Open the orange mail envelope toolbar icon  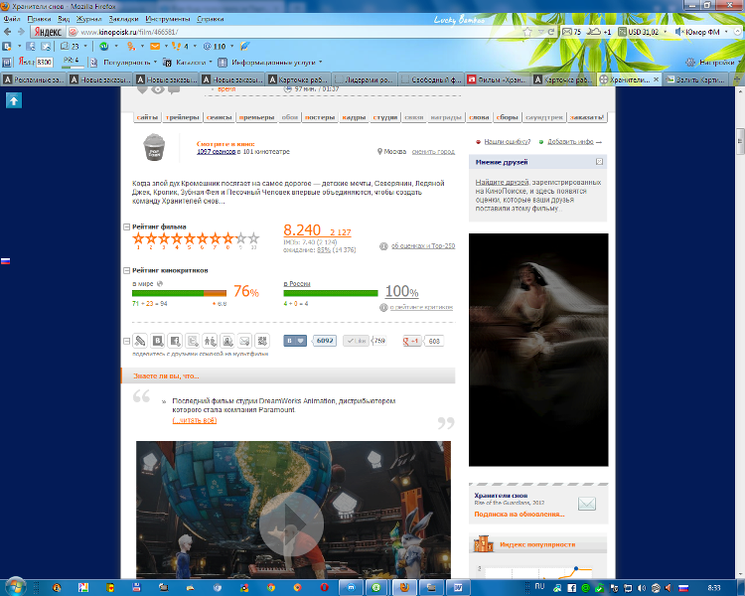point(155,46)
